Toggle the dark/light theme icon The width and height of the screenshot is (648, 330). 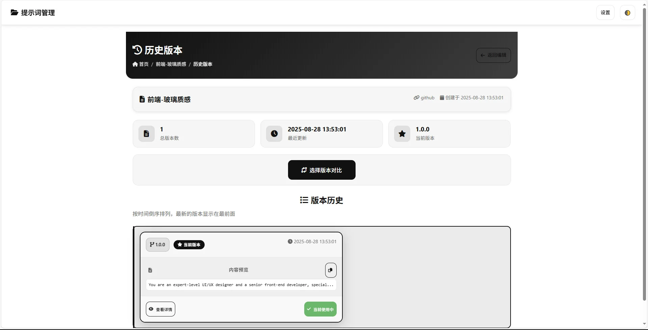click(x=627, y=12)
